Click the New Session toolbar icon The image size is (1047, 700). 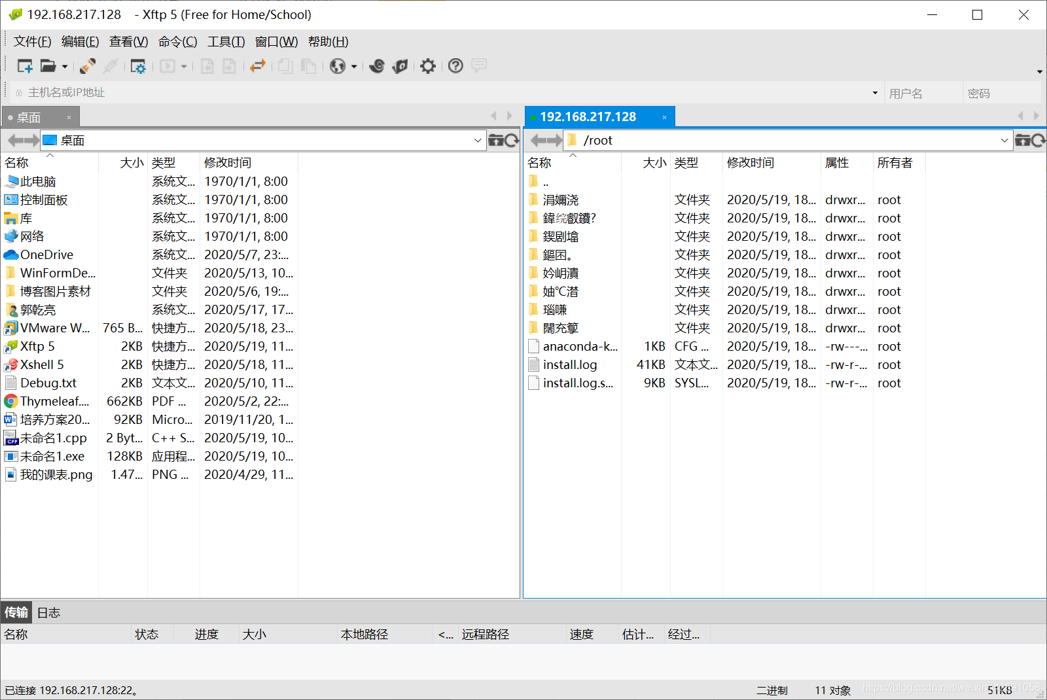coord(25,66)
